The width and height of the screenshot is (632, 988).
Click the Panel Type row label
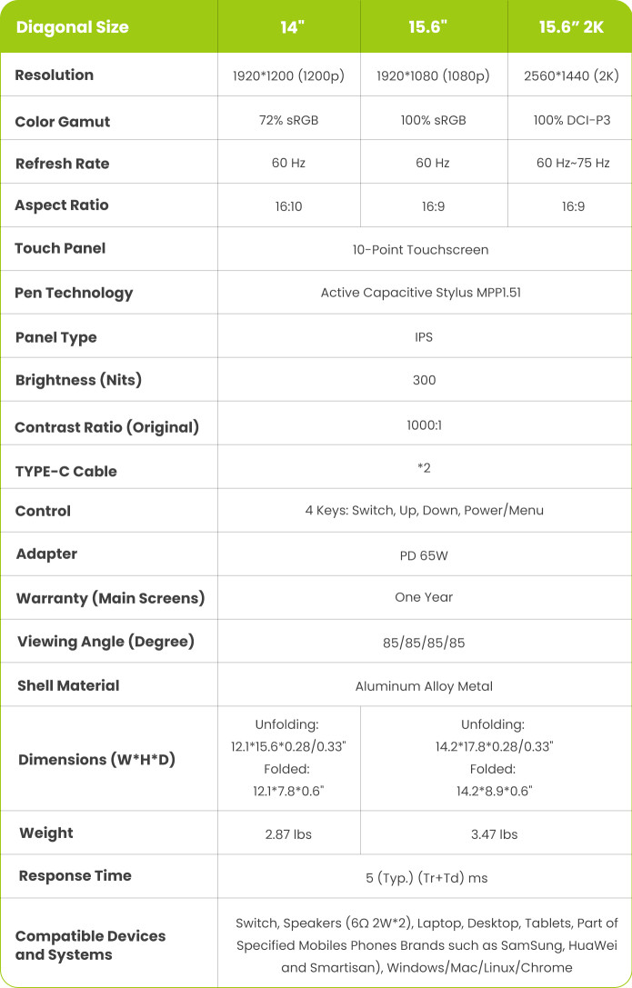point(55,337)
